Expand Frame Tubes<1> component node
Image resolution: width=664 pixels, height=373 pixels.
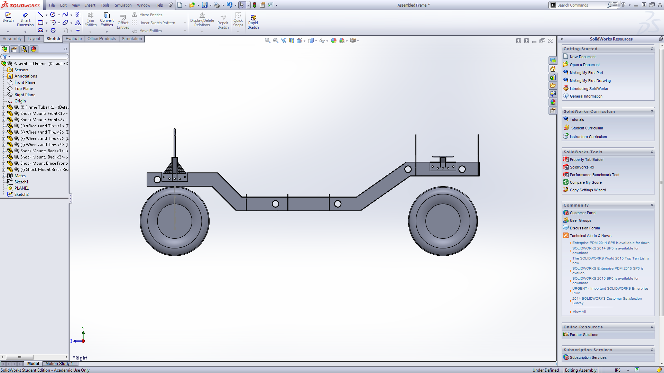[x=4, y=108]
